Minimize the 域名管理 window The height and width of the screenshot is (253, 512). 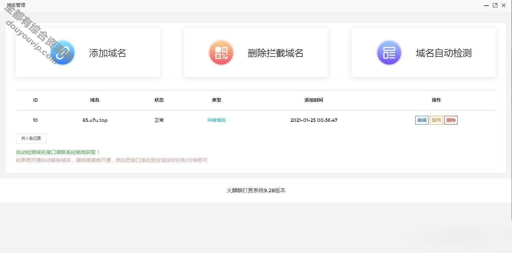486,5
